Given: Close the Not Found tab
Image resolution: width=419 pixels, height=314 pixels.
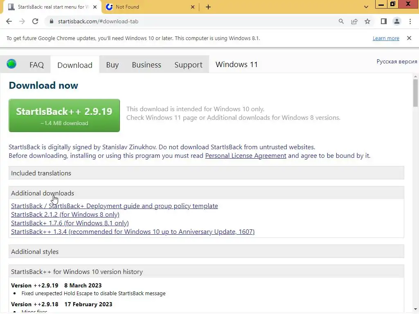Looking at the screenshot, I should coord(193,7).
